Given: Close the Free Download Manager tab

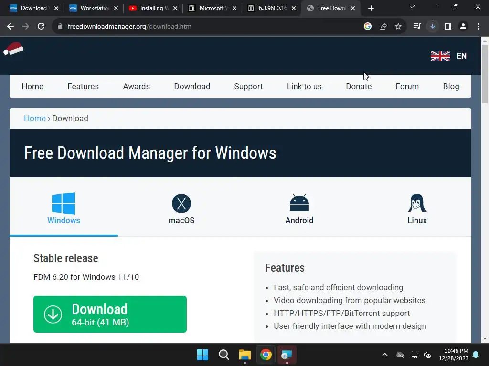Looking at the screenshot, I should pos(353,8).
